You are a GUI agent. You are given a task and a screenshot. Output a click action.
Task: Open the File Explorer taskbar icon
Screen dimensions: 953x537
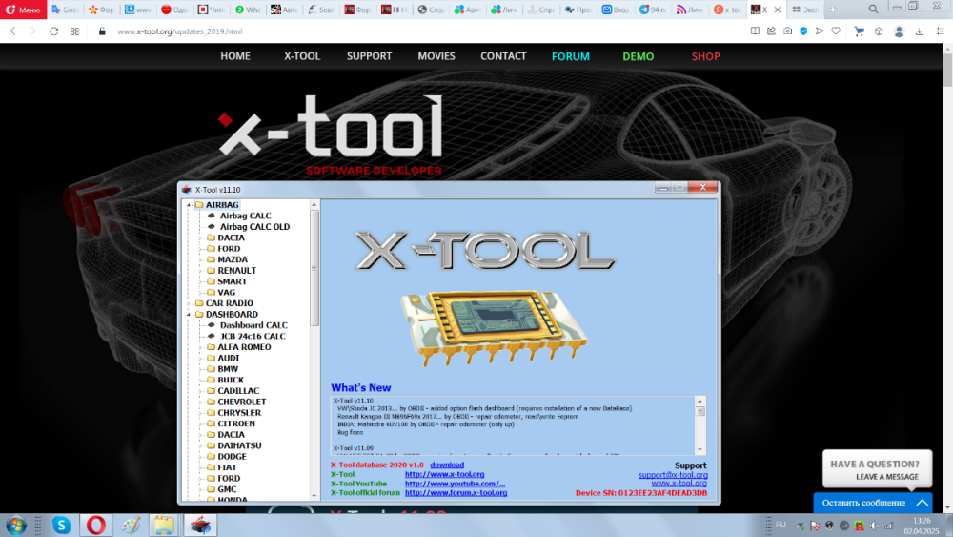tap(164, 525)
